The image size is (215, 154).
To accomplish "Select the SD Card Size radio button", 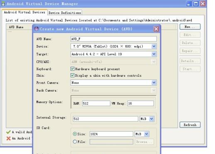I will [x=75, y=134].
